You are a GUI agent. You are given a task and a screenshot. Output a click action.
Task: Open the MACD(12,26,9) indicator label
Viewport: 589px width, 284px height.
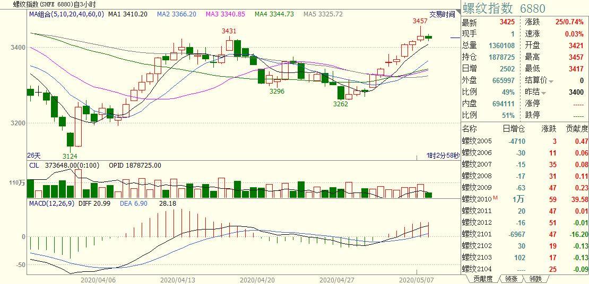coord(52,203)
